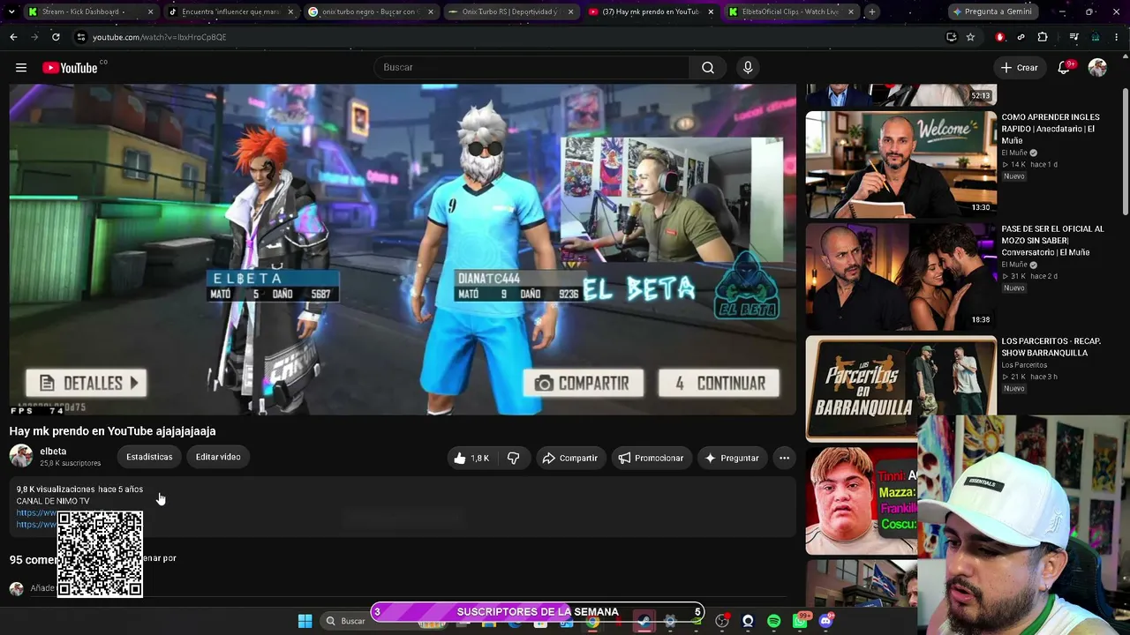Click the Promocionar button
The height and width of the screenshot is (635, 1130).
(651, 458)
